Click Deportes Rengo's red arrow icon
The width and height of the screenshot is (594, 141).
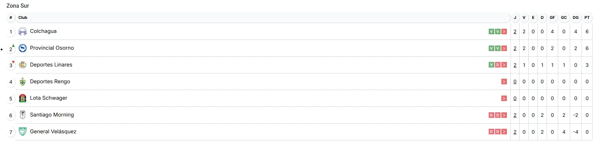click(504, 82)
